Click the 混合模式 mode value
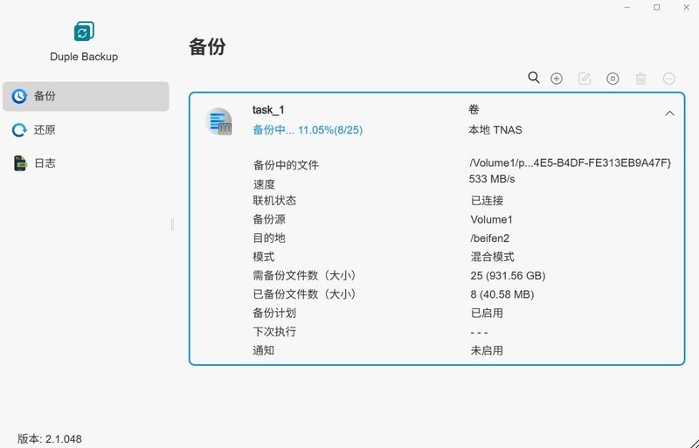Image resolution: width=699 pixels, height=448 pixels. tap(493, 257)
